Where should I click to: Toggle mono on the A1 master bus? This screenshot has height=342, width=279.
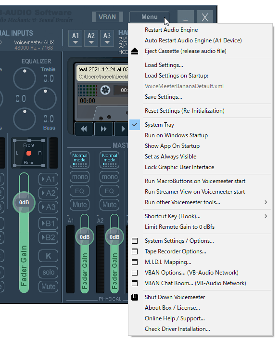80,177
